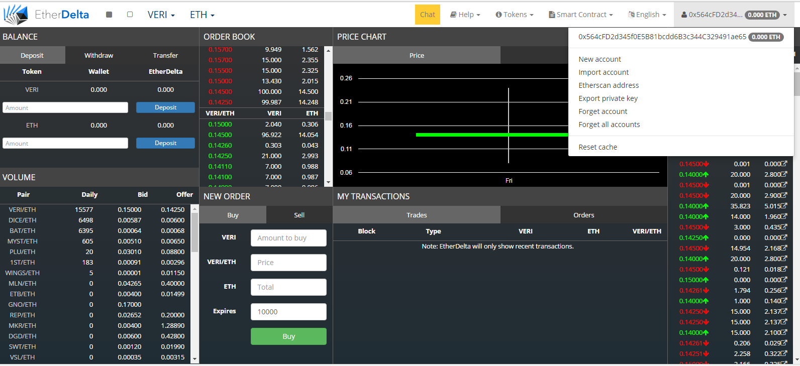This screenshot has width=800, height=366.
Task: Switch to light theme outlined square icon
Action: (130, 15)
